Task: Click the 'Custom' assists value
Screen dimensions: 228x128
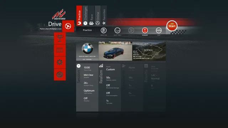Action: pos(110,69)
